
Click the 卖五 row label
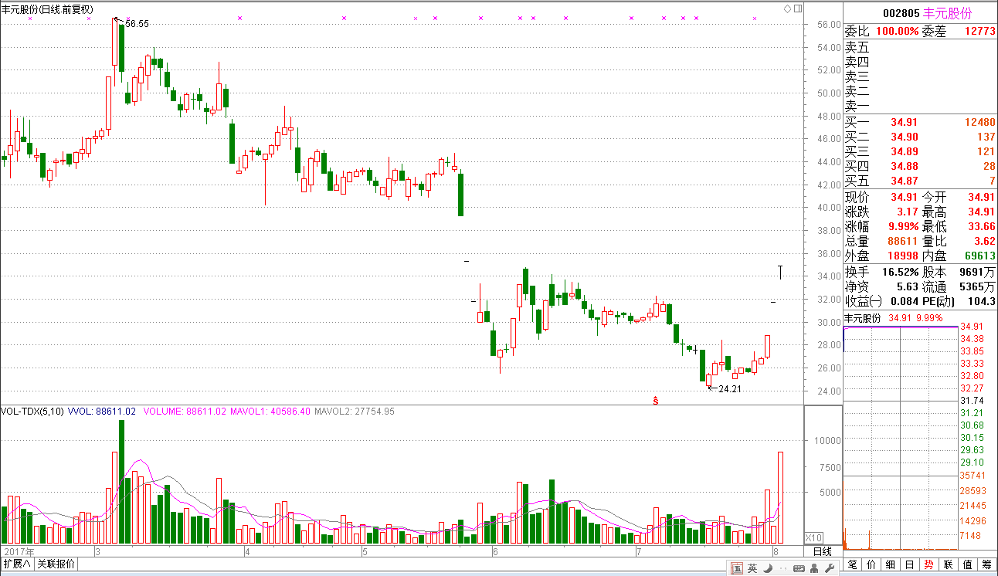pyautogui.click(x=857, y=47)
